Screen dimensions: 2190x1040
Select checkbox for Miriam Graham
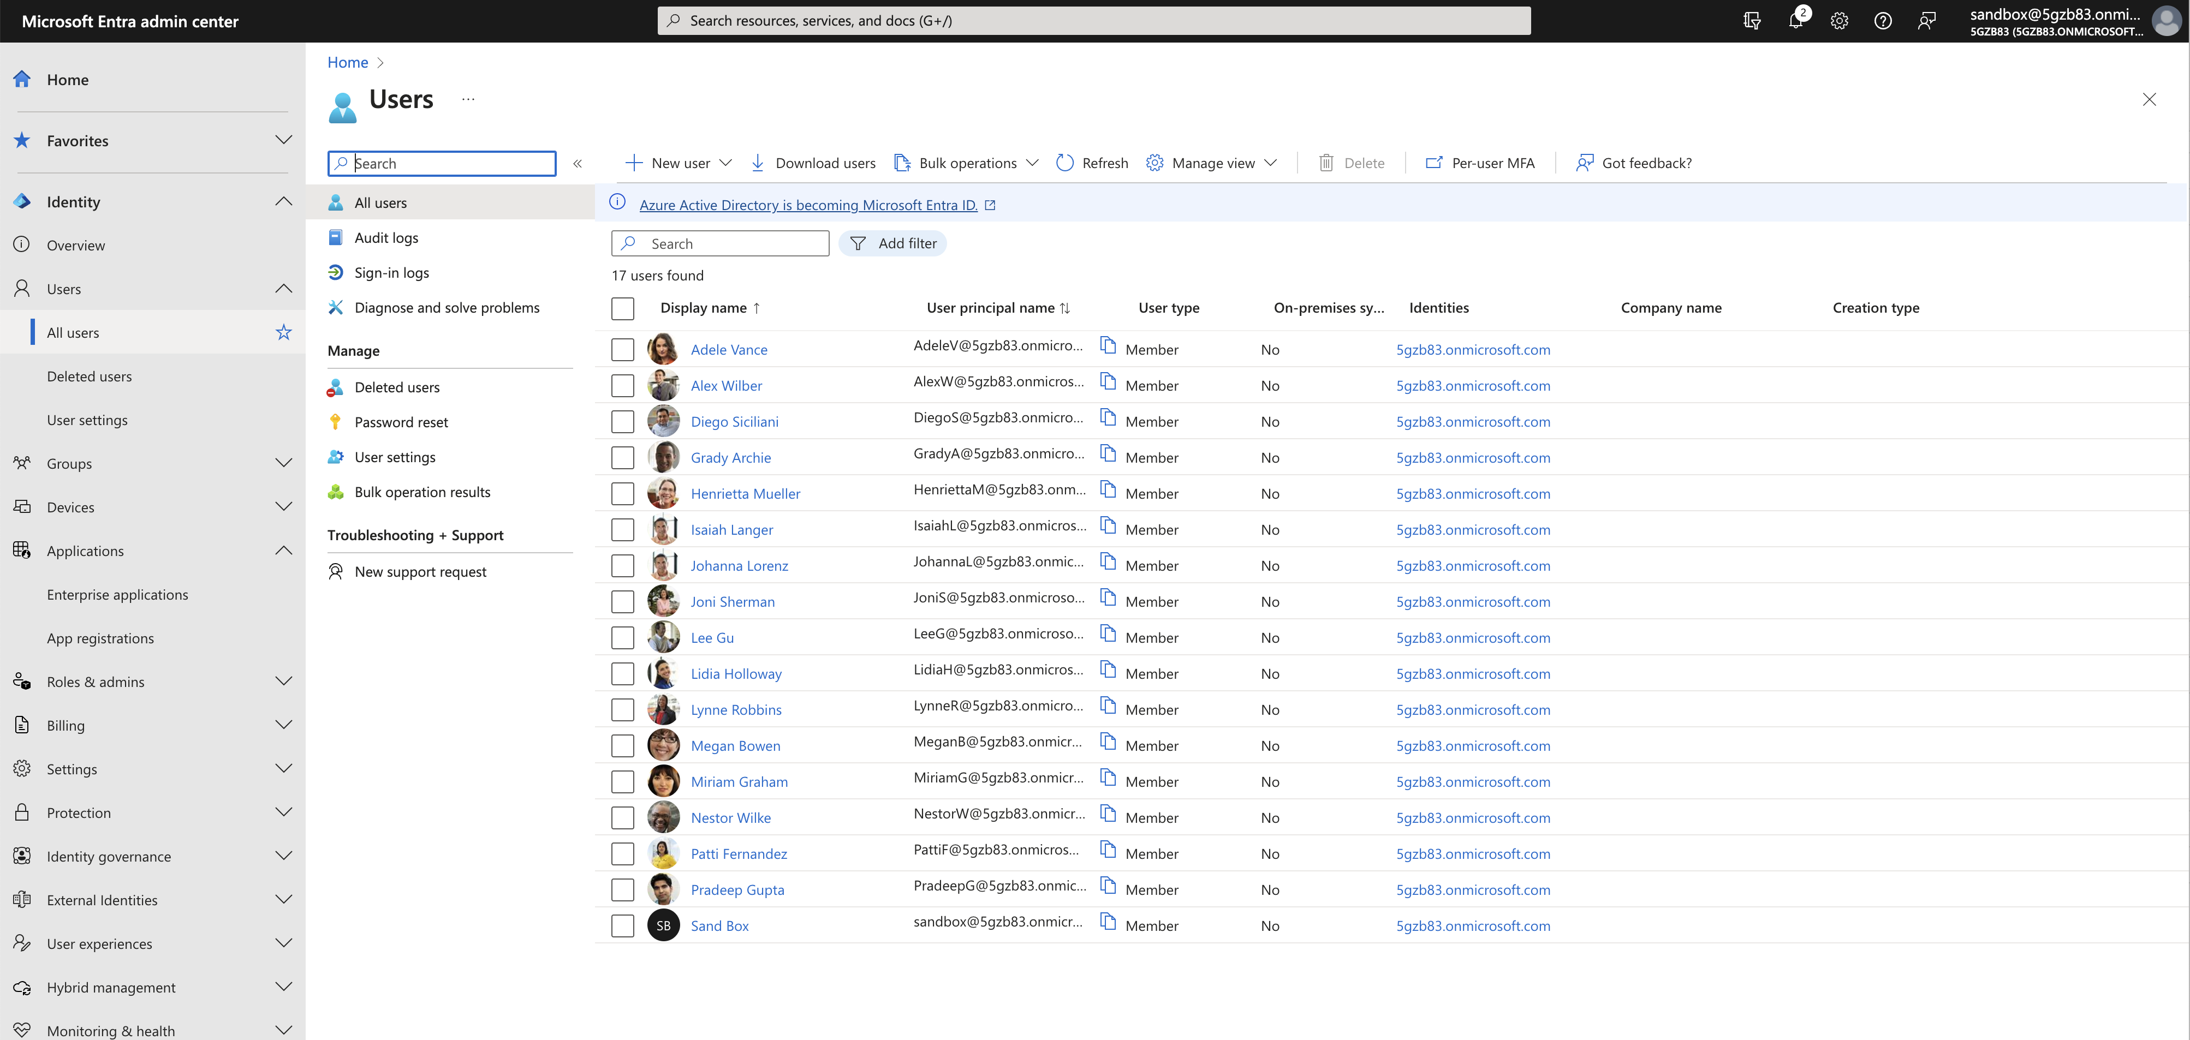622,782
